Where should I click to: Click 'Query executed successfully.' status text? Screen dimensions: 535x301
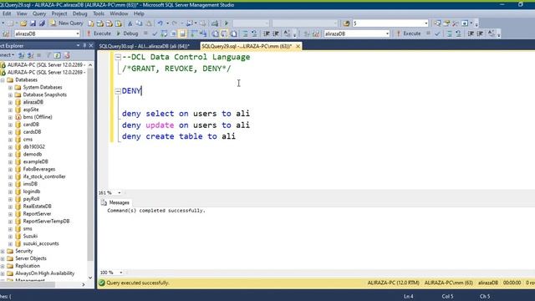coord(138,283)
